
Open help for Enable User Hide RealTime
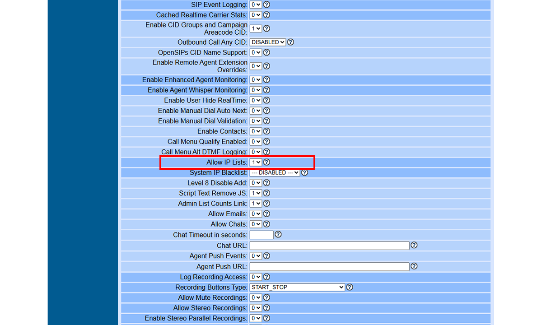[x=266, y=100]
